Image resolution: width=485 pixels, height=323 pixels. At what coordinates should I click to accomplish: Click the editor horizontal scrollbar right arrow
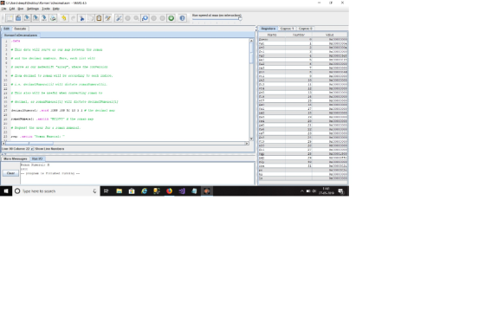coord(247,143)
